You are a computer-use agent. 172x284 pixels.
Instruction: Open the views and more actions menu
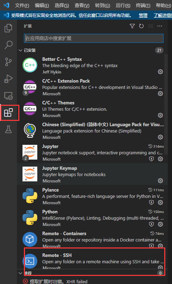160,26
